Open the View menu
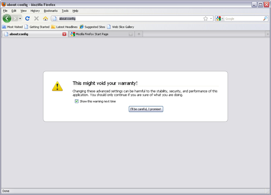 pos(23,11)
